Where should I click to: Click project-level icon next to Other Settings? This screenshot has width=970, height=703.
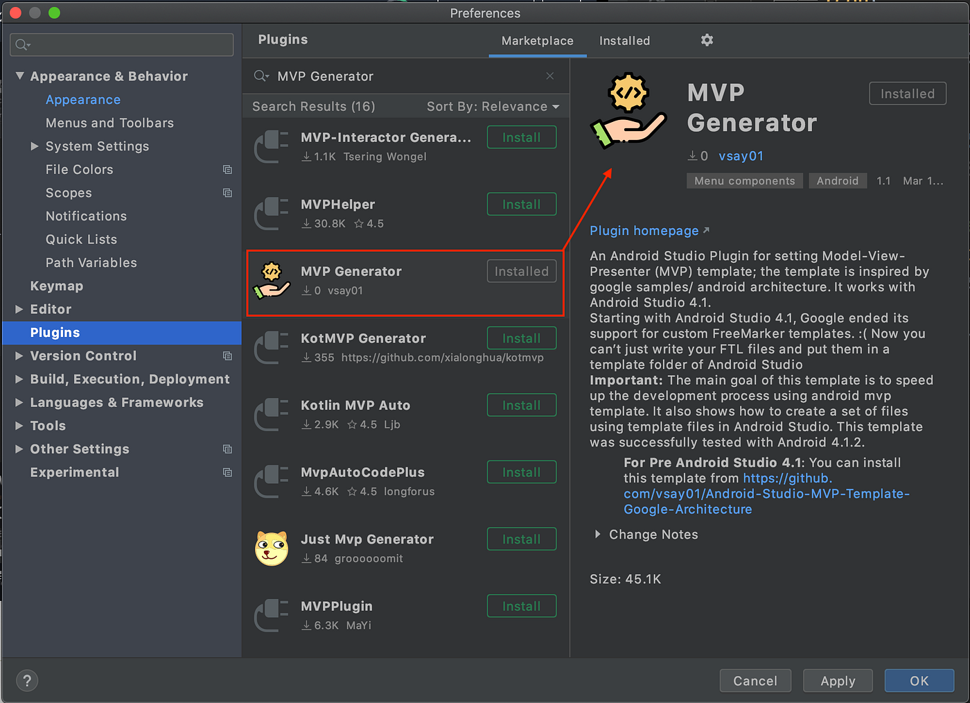[227, 449]
